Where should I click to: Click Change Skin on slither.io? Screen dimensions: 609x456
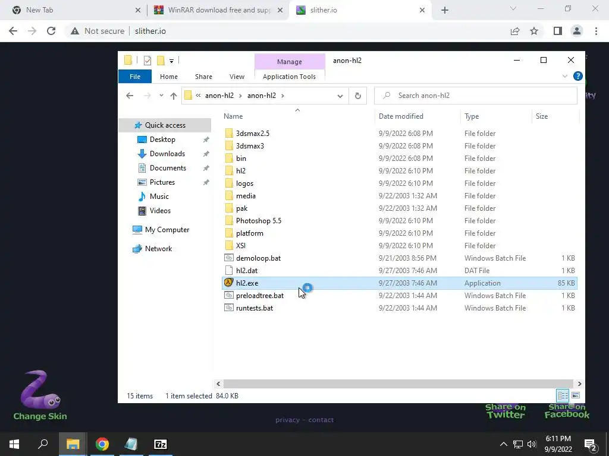[x=40, y=396]
